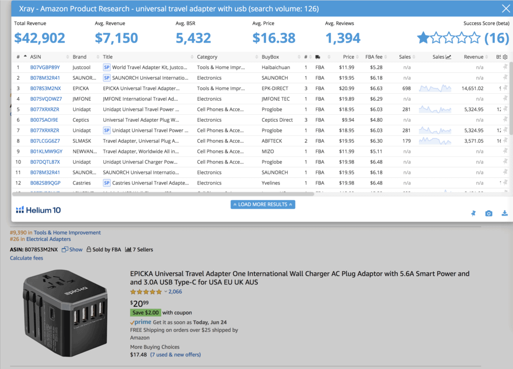Click the truck fulfillment column icon

pyautogui.click(x=318, y=57)
